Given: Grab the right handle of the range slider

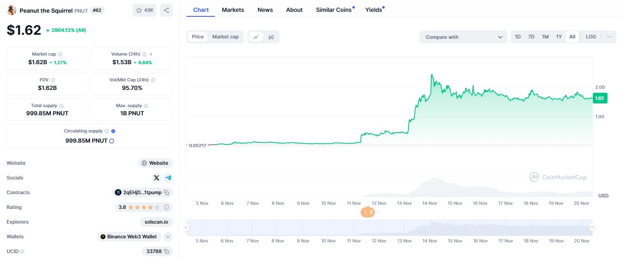Looking at the screenshot, I should pos(592,227).
